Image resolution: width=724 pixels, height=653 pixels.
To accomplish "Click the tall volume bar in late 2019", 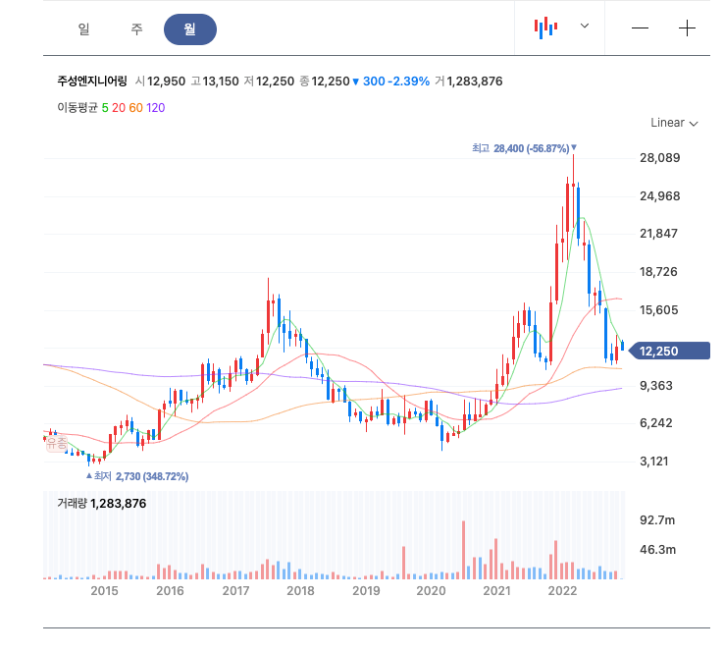I will coord(404,563).
